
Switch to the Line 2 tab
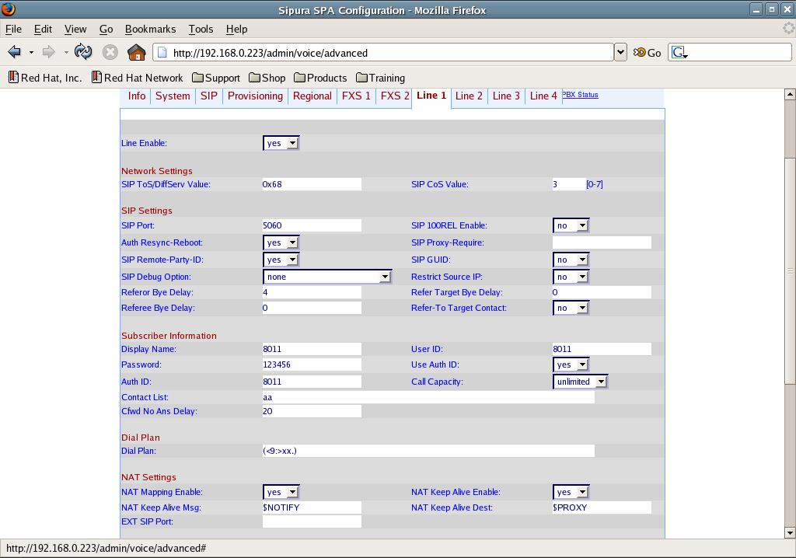[x=469, y=96]
